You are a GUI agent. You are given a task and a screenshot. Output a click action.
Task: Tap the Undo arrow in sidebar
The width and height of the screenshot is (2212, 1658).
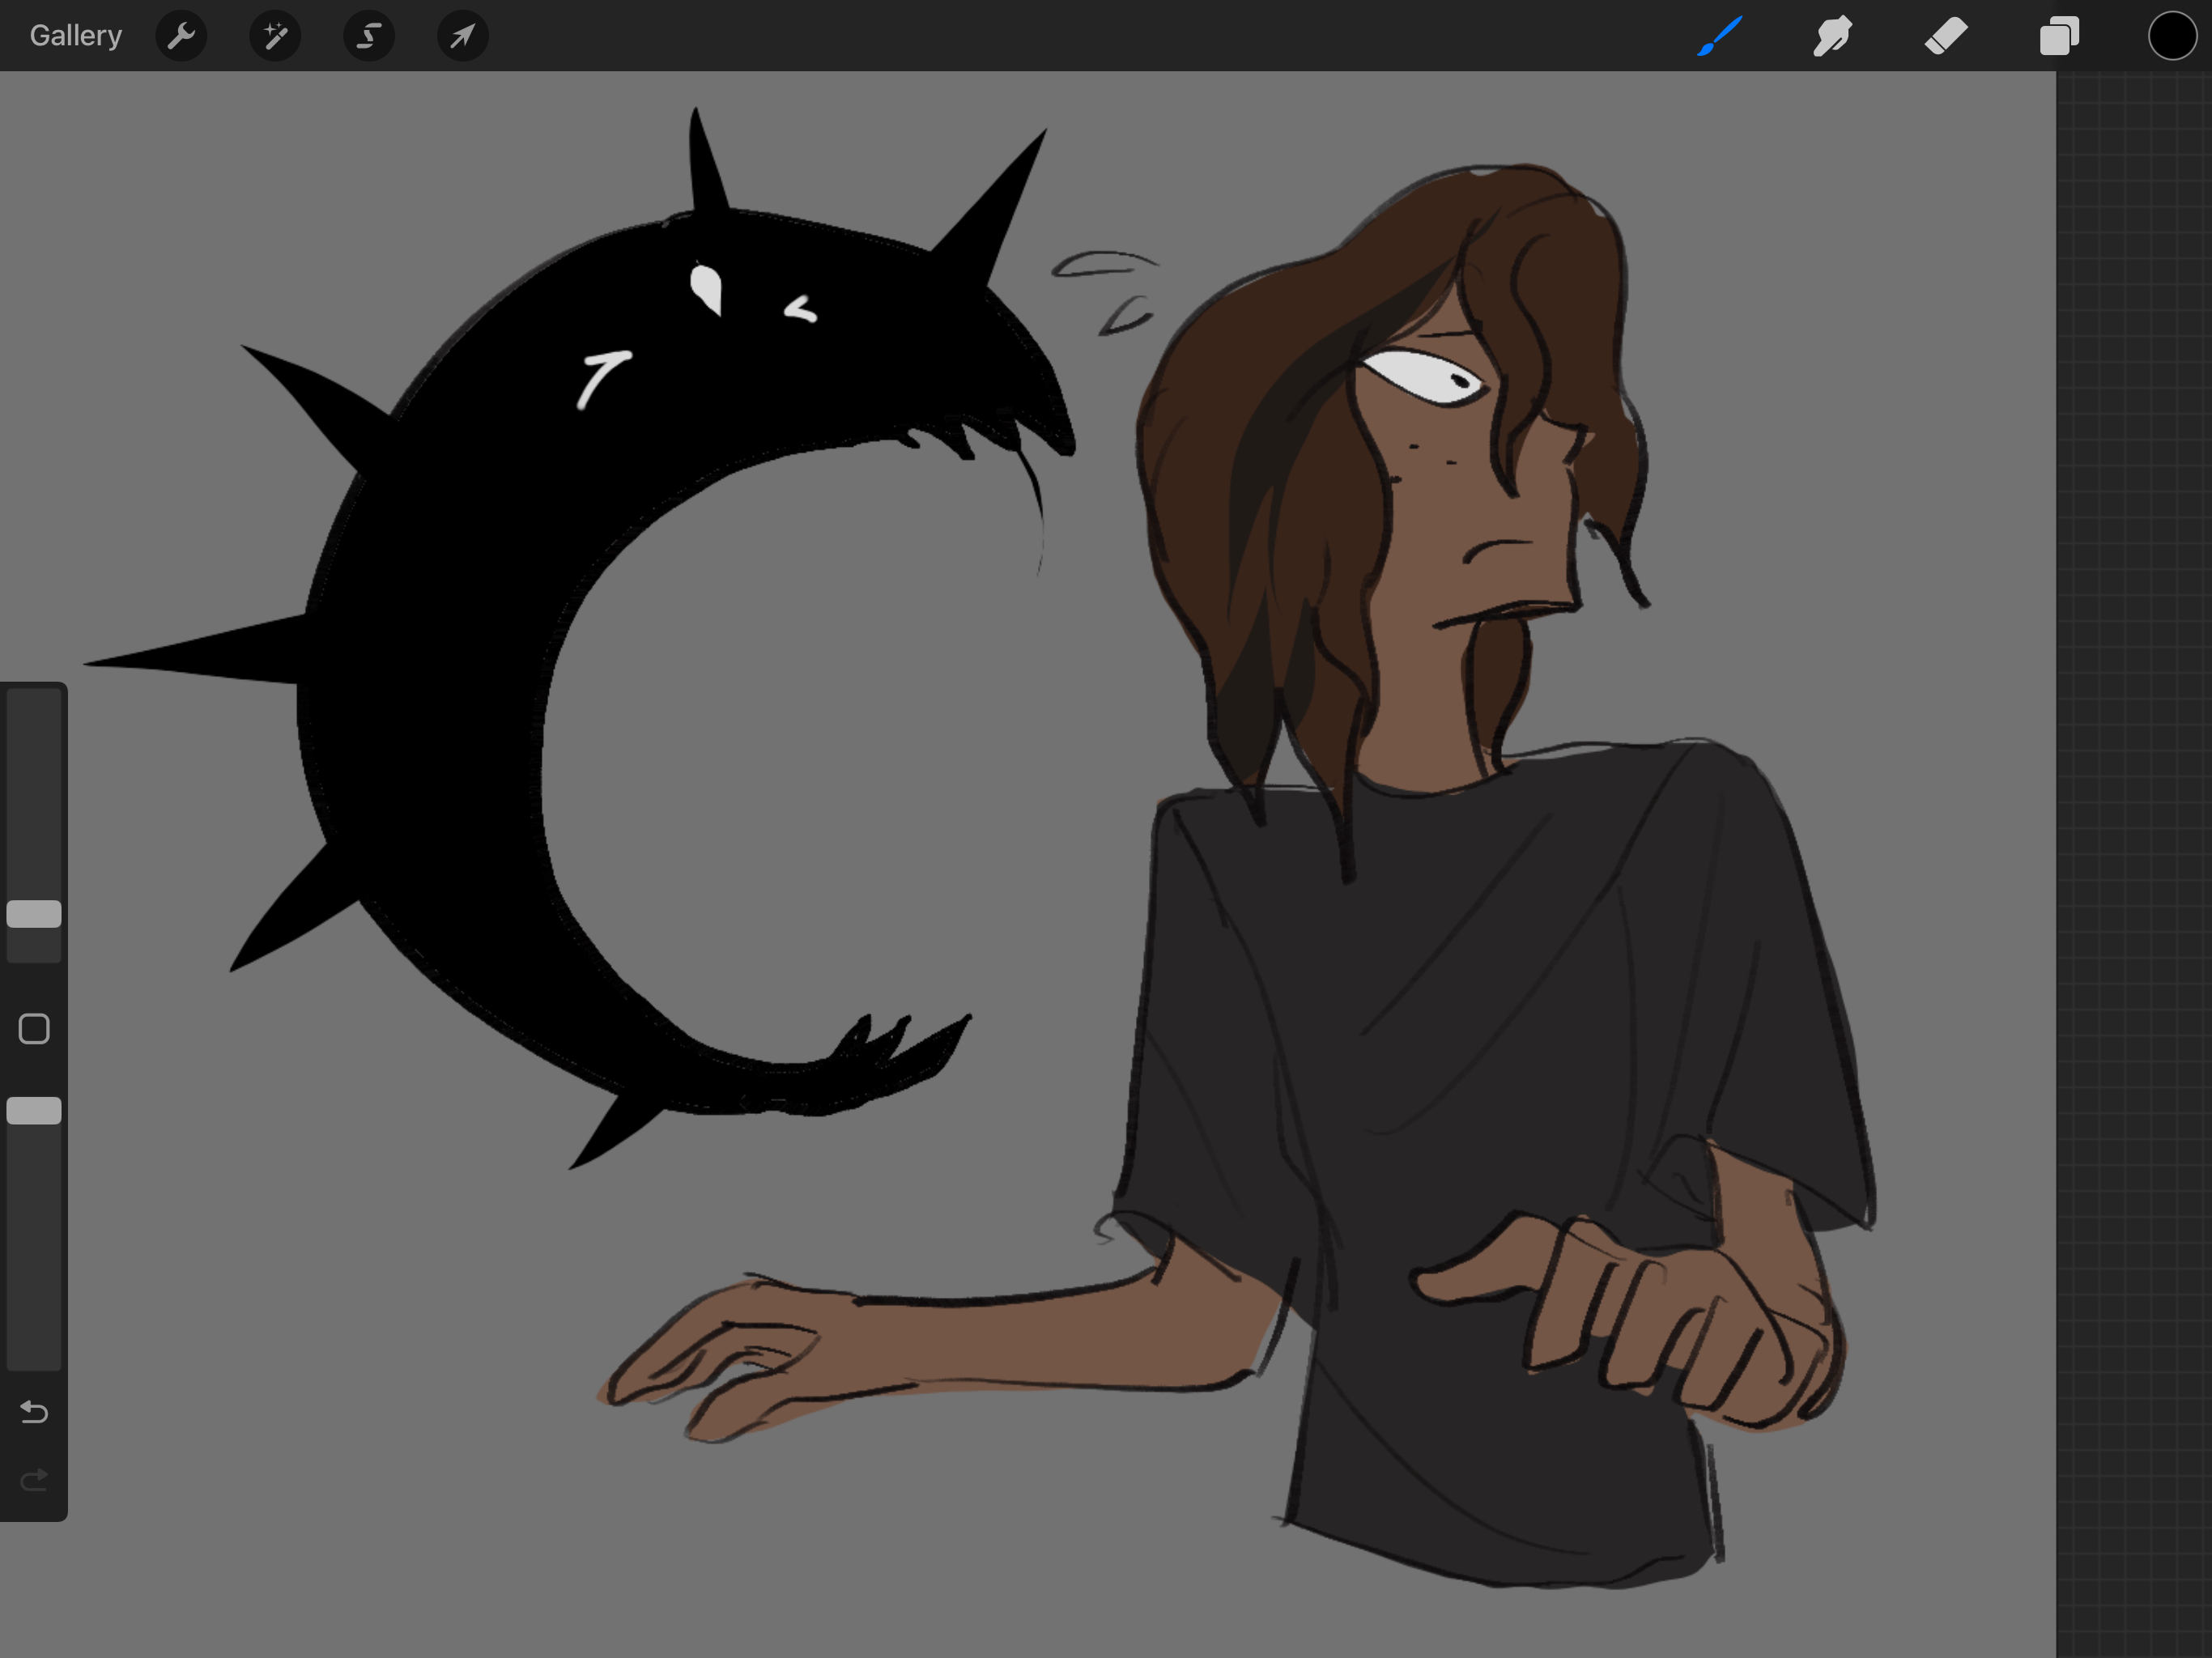pos(34,1411)
